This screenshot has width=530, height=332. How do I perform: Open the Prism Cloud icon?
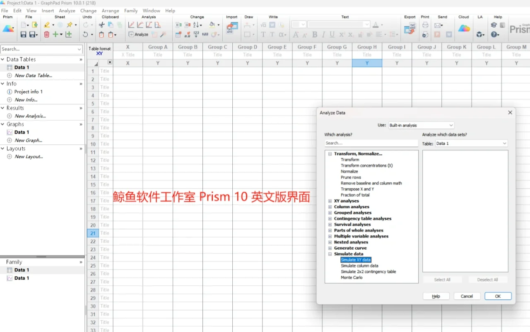pos(464,29)
